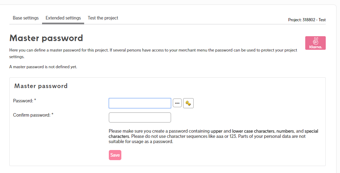340x173 pixels.
Task: Save the master password
Action: 115,155
